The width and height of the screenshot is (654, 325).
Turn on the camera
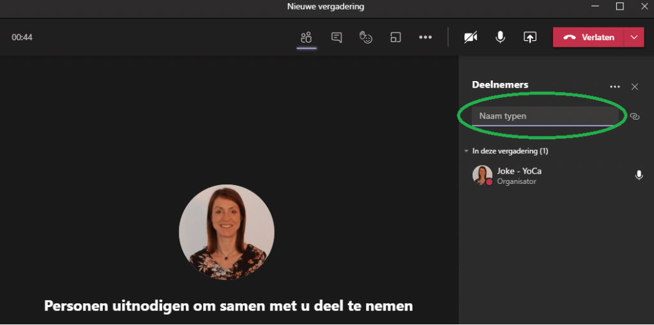click(471, 38)
